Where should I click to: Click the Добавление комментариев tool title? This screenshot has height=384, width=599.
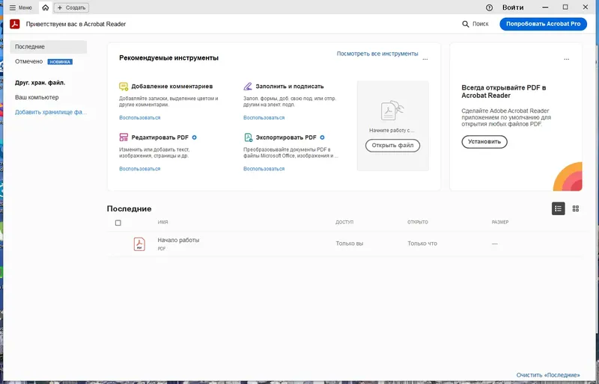[172, 87]
